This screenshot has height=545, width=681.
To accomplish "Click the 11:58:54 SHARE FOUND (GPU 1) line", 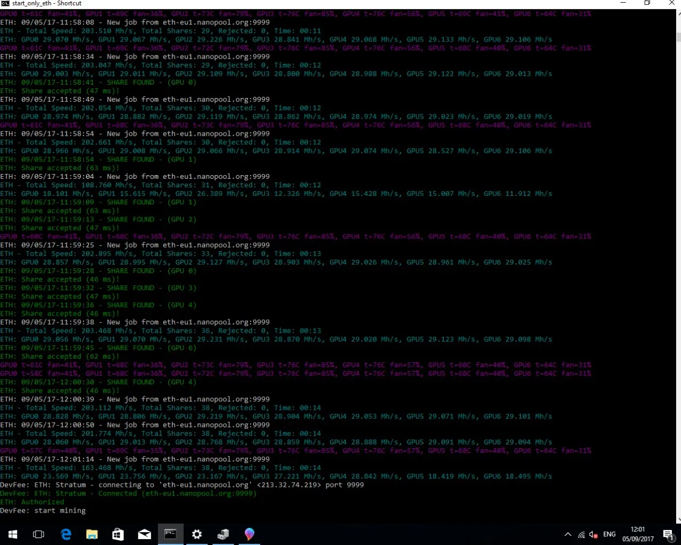I will point(98,160).
